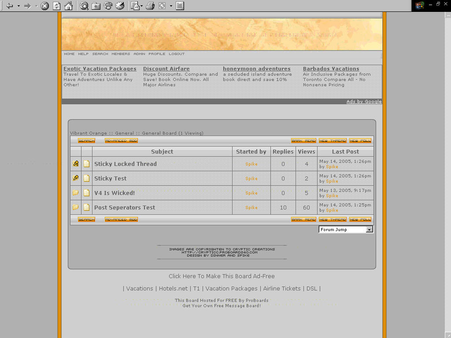This screenshot has height=338, width=451.
Task: Open the page icon next to Sticky Test
Action: click(86, 178)
